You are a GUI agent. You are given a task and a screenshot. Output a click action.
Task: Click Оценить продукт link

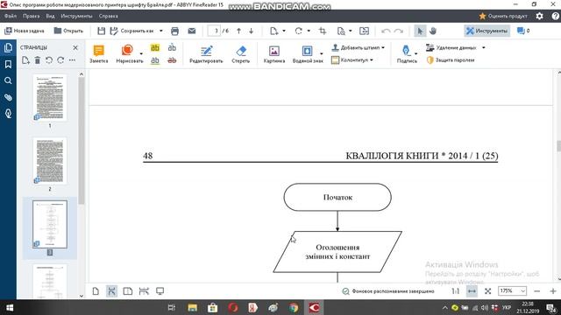coord(503,16)
